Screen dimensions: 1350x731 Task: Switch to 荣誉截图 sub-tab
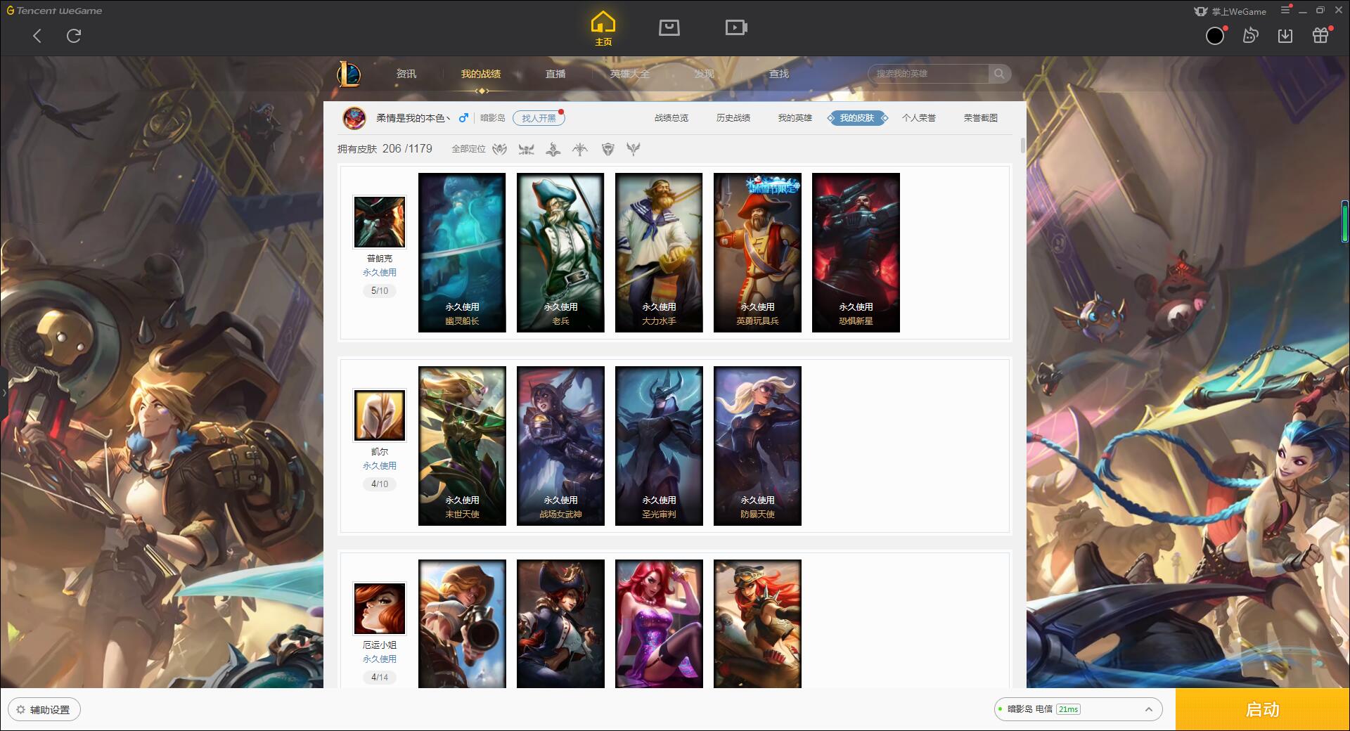pyautogui.click(x=981, y=118)
